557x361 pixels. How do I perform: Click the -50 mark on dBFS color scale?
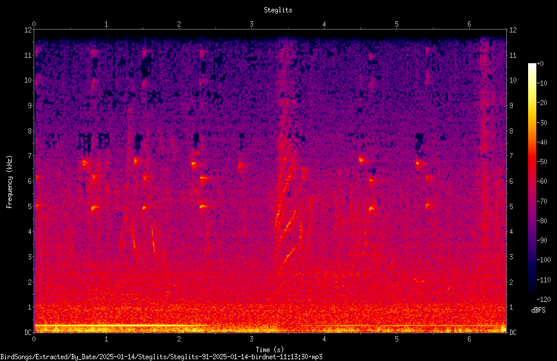(x=542, y=162)
